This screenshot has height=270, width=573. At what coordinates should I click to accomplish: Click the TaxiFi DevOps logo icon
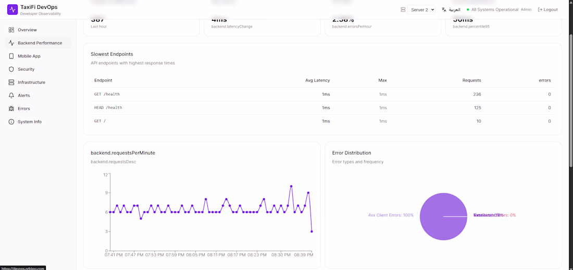(x=13, y=10)
